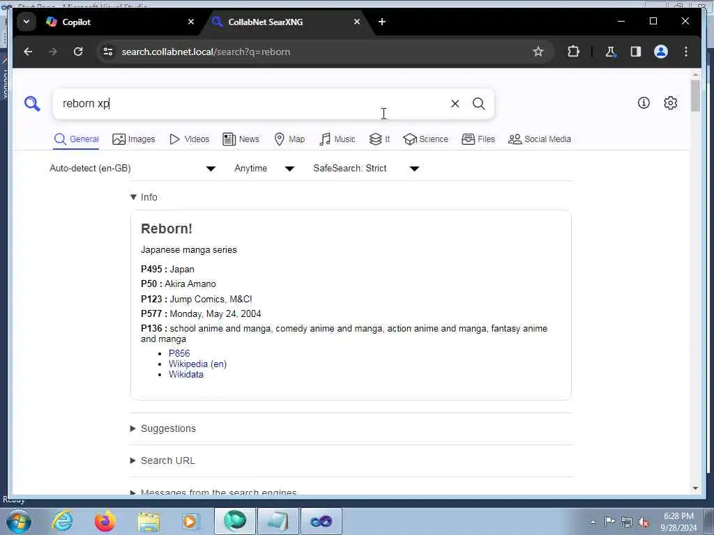Close the CollabNet SearXNG tab
The height and width of the screenshot is (535, 714).
pyautogui.click(x=357, y=22)
